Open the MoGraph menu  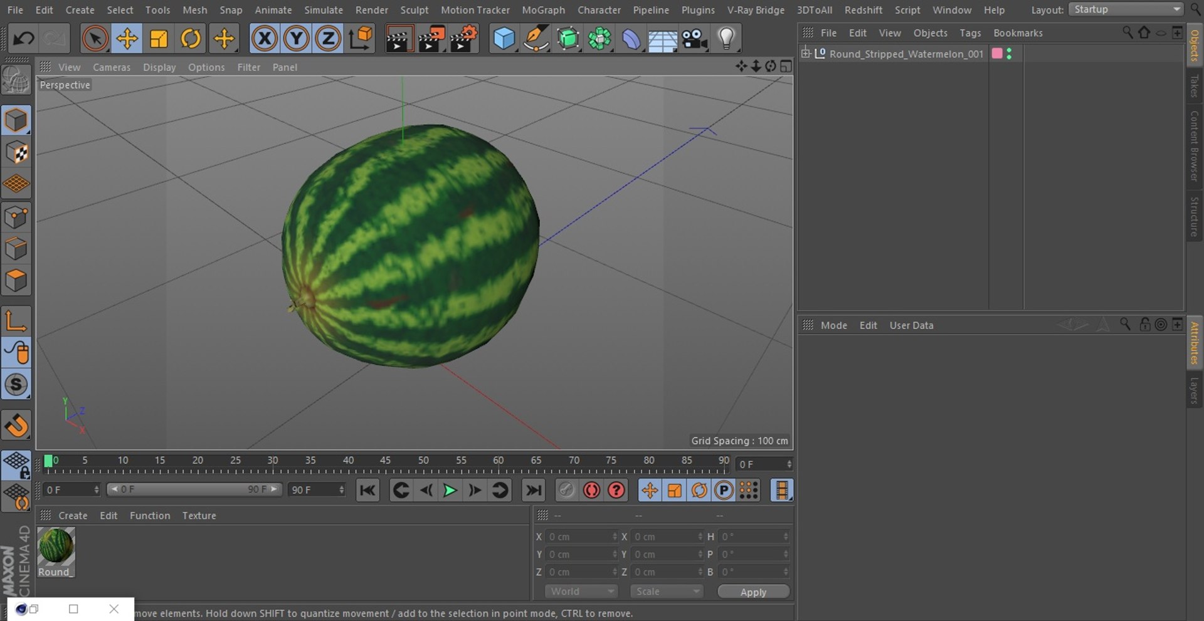[x=543, y=10]
